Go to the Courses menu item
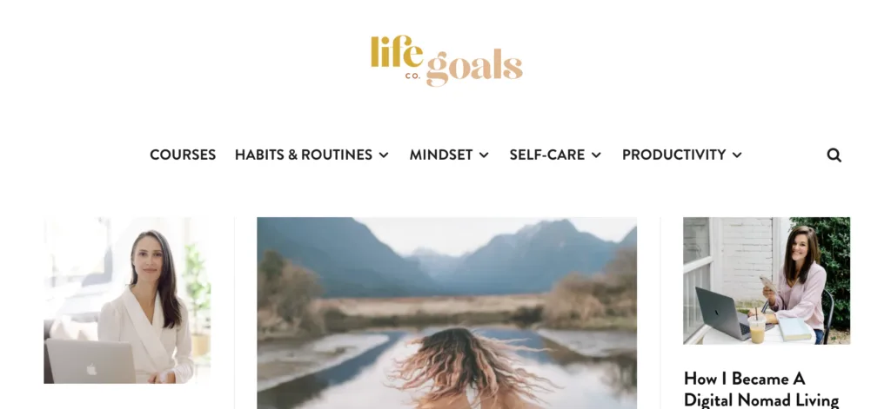Screen dimensions: 891x409 (183, 155)
